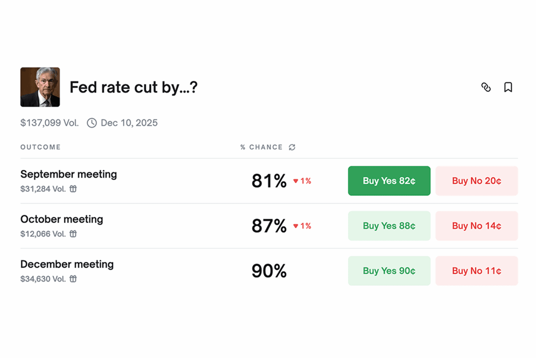This screenshot has width=536, height=358.
Task: Buy No at 20¢ for September meeting
Action: 477,181
